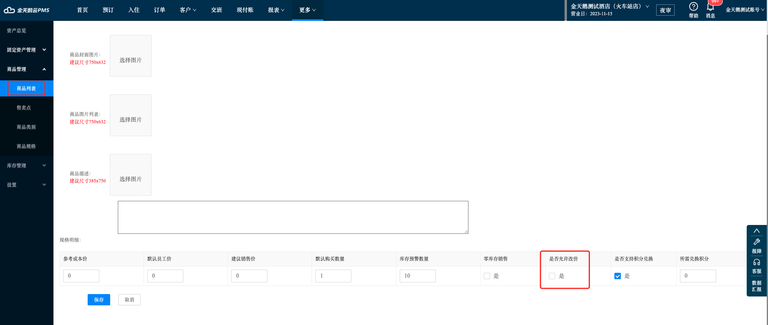Screen dimensions: 768x325
Task: Click the 参考成本价 input field
Action: tap(81, 276)
